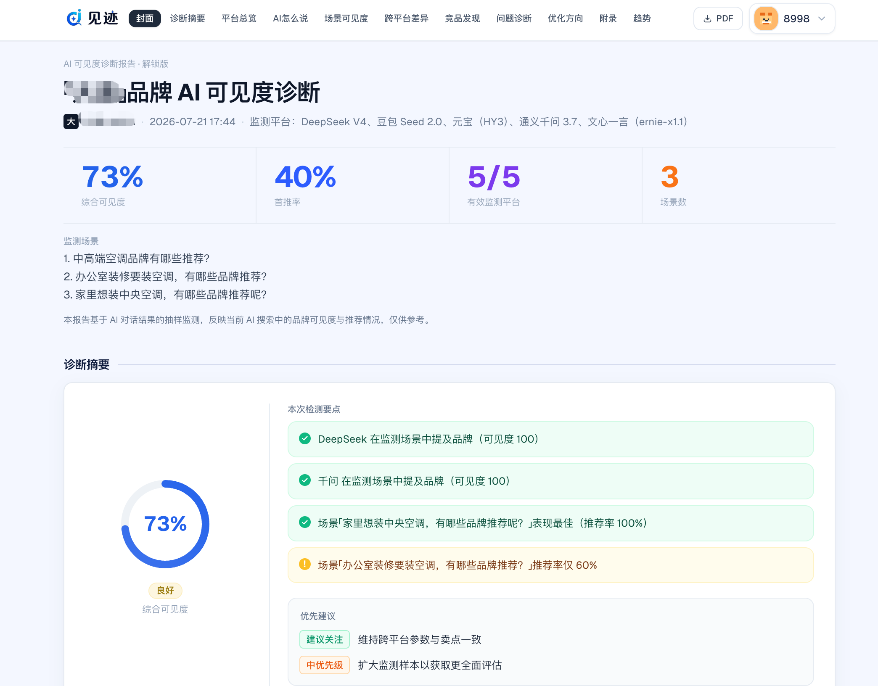This screenshot has height=686, width=878.
Task: Expand the 8998 account dropdown chevron
Action: coord(822,18)
